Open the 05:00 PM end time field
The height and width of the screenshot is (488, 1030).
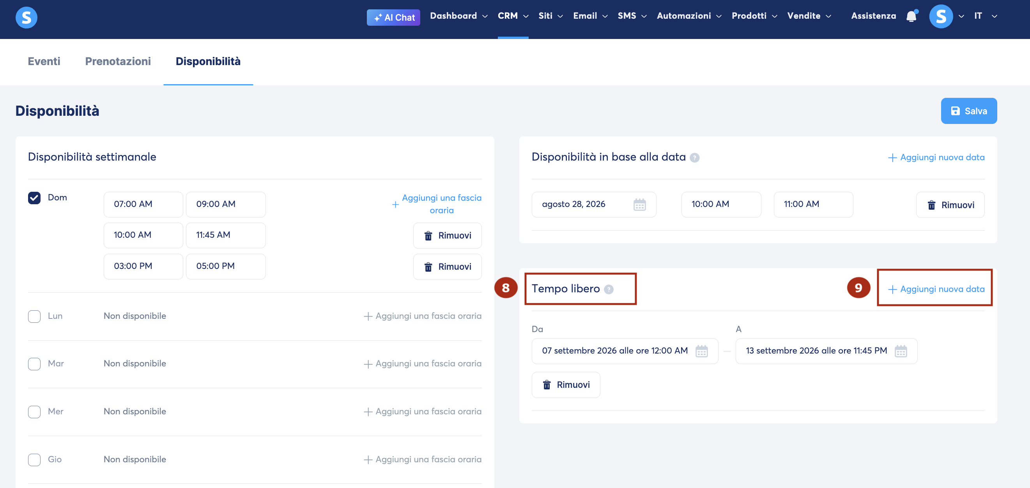click(x=225, y=266)
